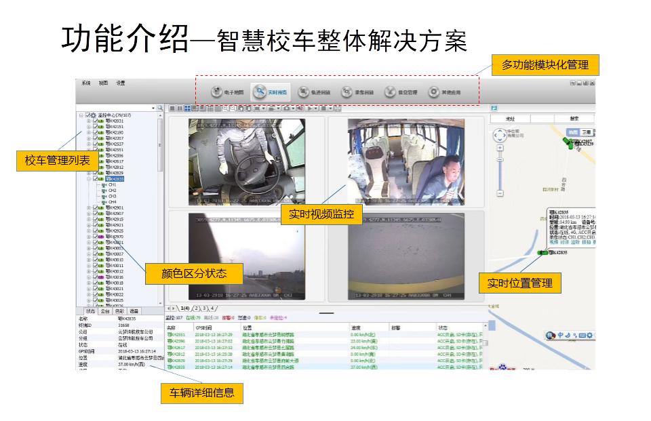Select the 实时视频 real-time video module
Screen dimensions: 651x421
point(270,92)
